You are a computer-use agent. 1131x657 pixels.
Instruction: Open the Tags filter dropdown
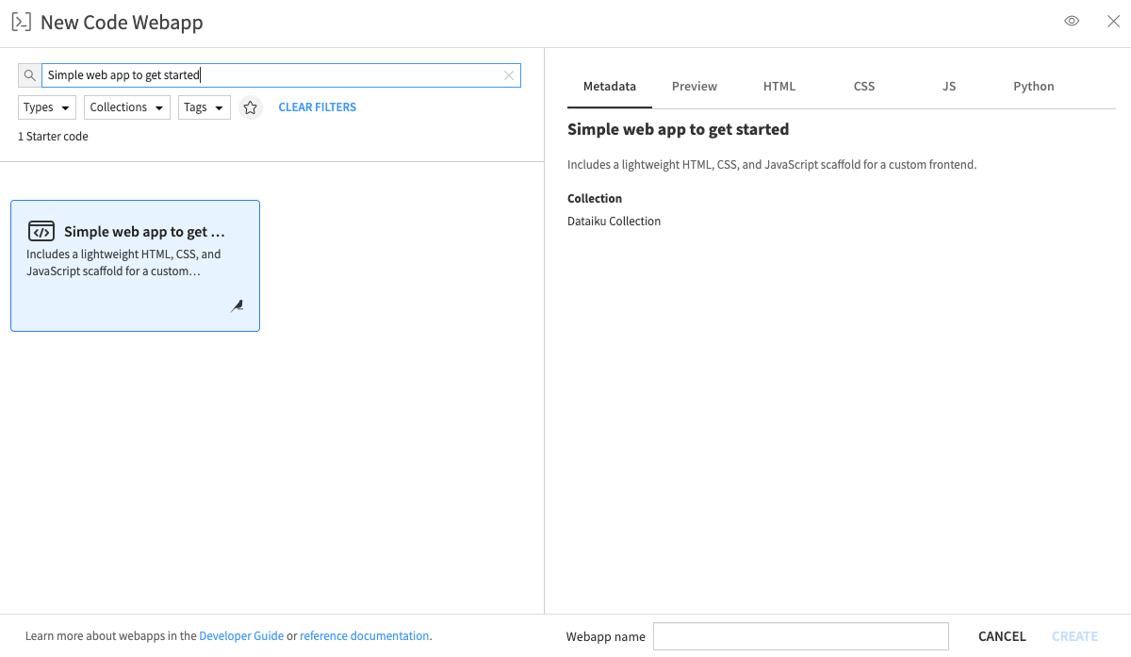[x=205, y=107]
